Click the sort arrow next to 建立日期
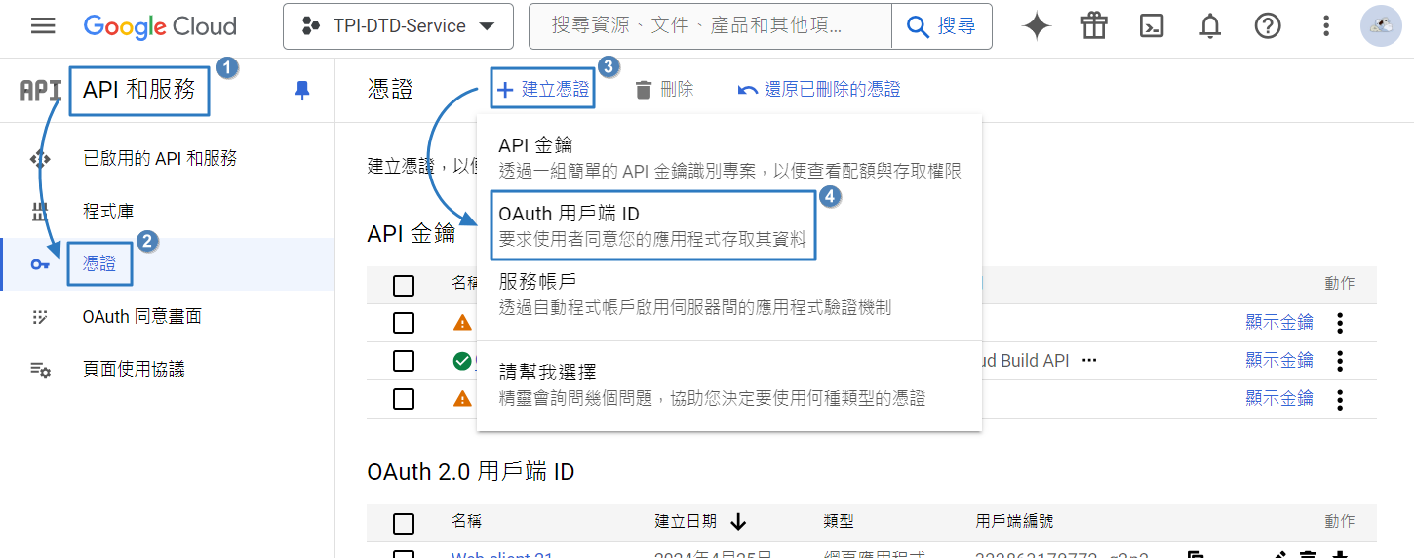1414x558 pixels. 738,522
